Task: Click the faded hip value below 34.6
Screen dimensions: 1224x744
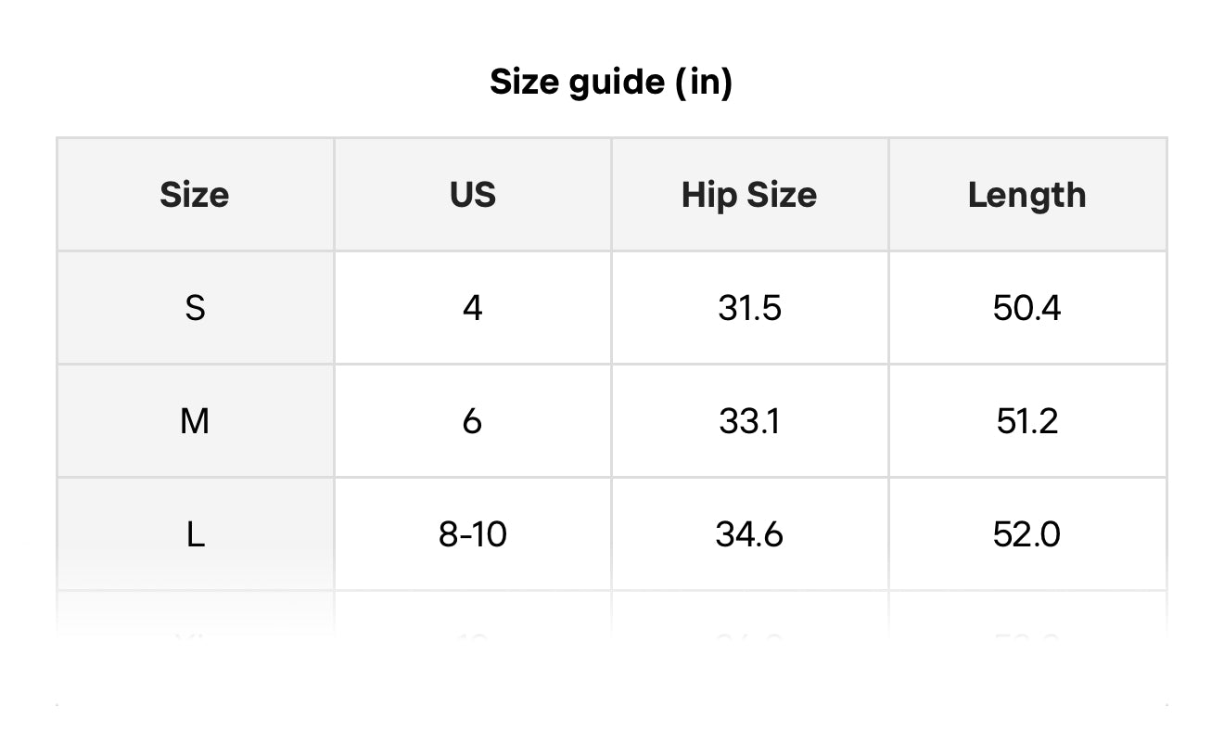Action: point(749,638)
